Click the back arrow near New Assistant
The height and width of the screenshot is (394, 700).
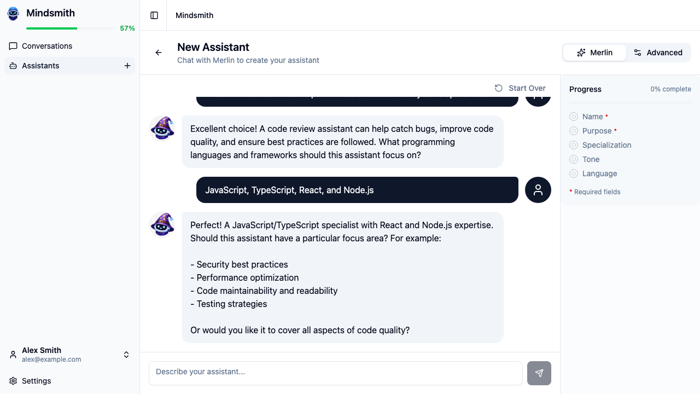coord(158,53)
